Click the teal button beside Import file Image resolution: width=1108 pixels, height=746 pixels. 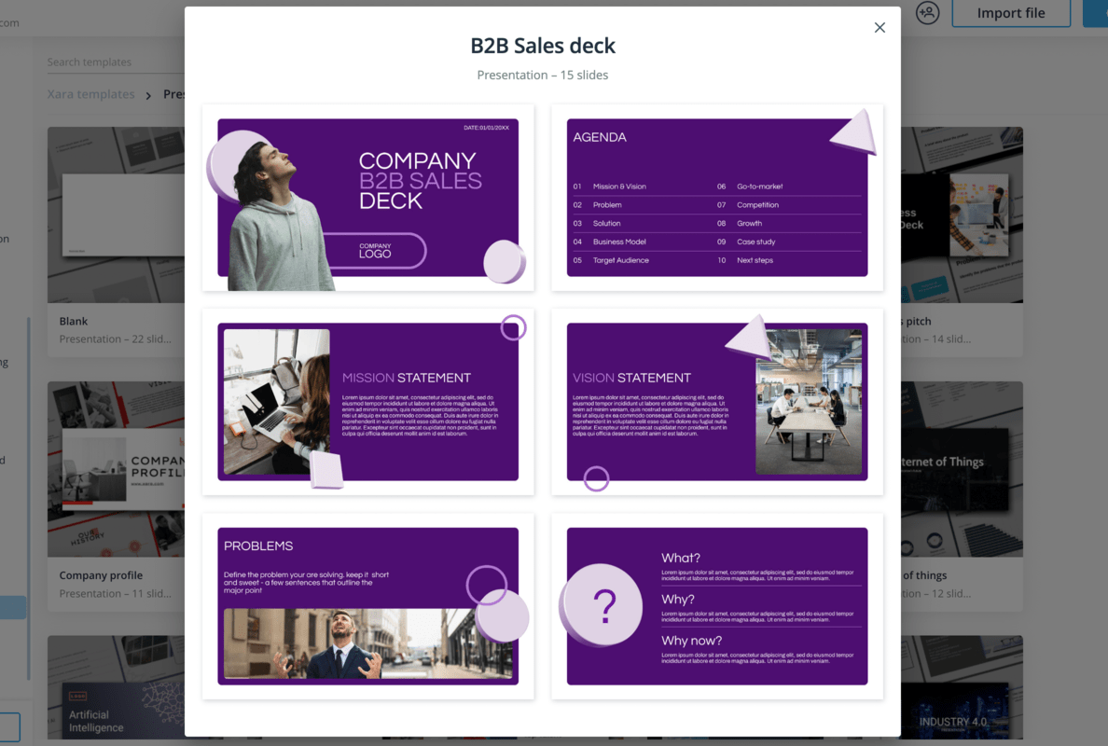pos(1097,13)
